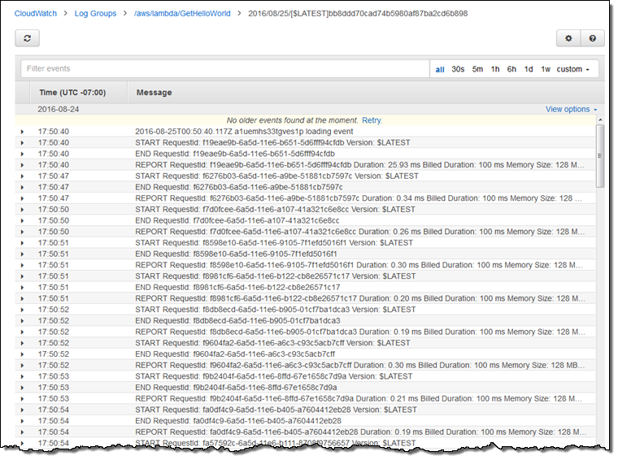Open the Log Groups breadcrumb link
The width and height of the screenshot is (618, 460).
[97, 14]
